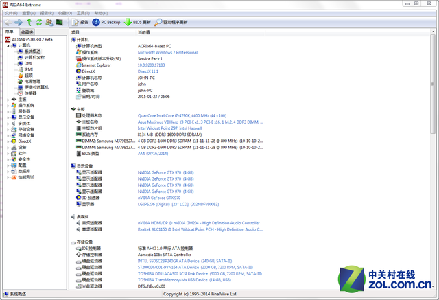Image resolution: width=439 pixels, height=300 pixels.
Task: Open the INTEL SSDSC2BP240G4 ATA Device link
Action: point(185,261)
